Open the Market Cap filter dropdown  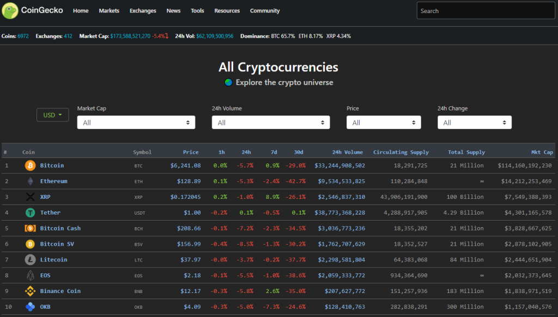pyautogui.click(x=136, y=122)
